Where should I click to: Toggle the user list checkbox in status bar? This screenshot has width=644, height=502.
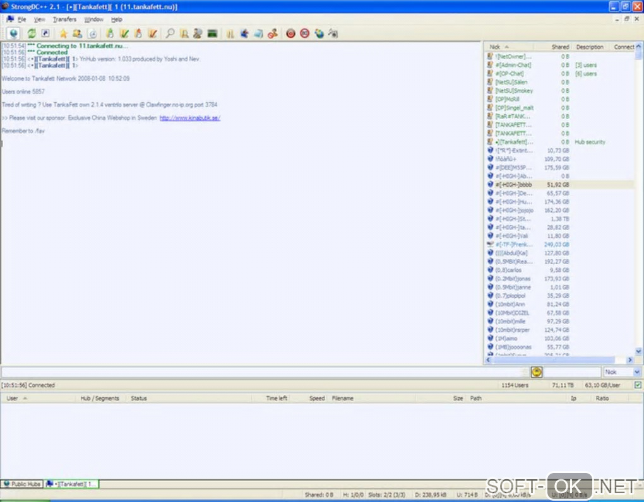pos(638,385)
